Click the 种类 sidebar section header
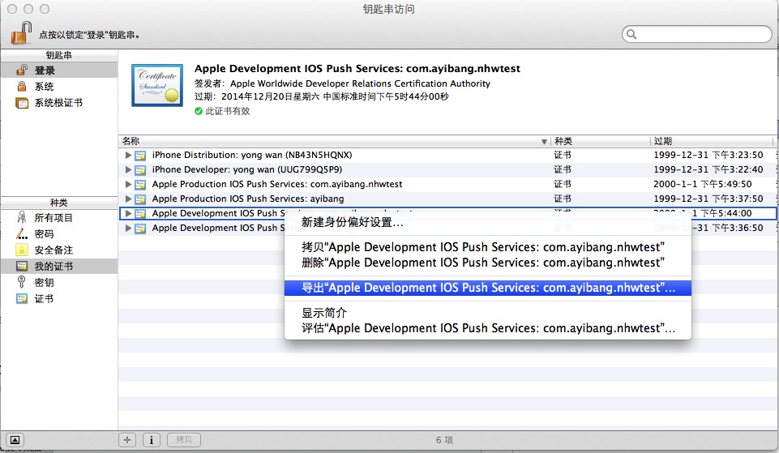779x453 pixels. 58,202
